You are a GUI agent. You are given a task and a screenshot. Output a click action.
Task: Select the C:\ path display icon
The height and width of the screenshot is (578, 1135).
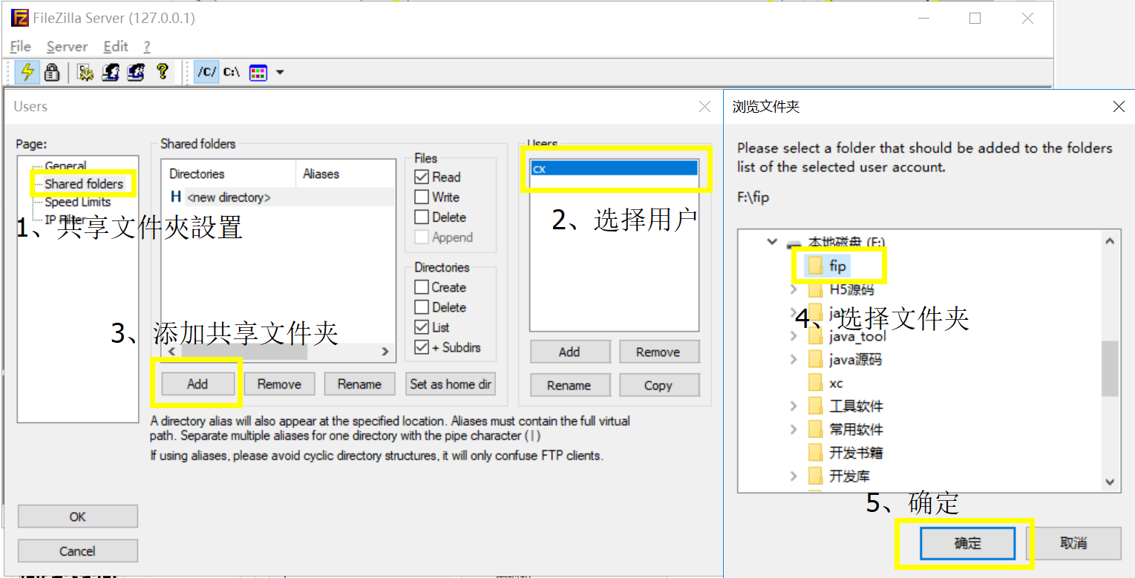pos(232,72)
